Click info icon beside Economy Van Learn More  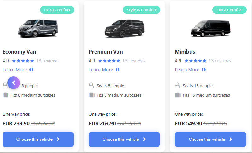point(31,70)
